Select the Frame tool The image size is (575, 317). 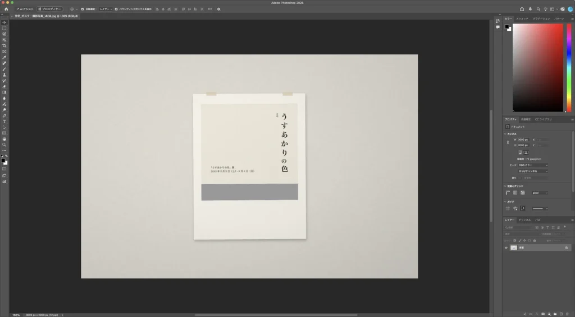4,52
